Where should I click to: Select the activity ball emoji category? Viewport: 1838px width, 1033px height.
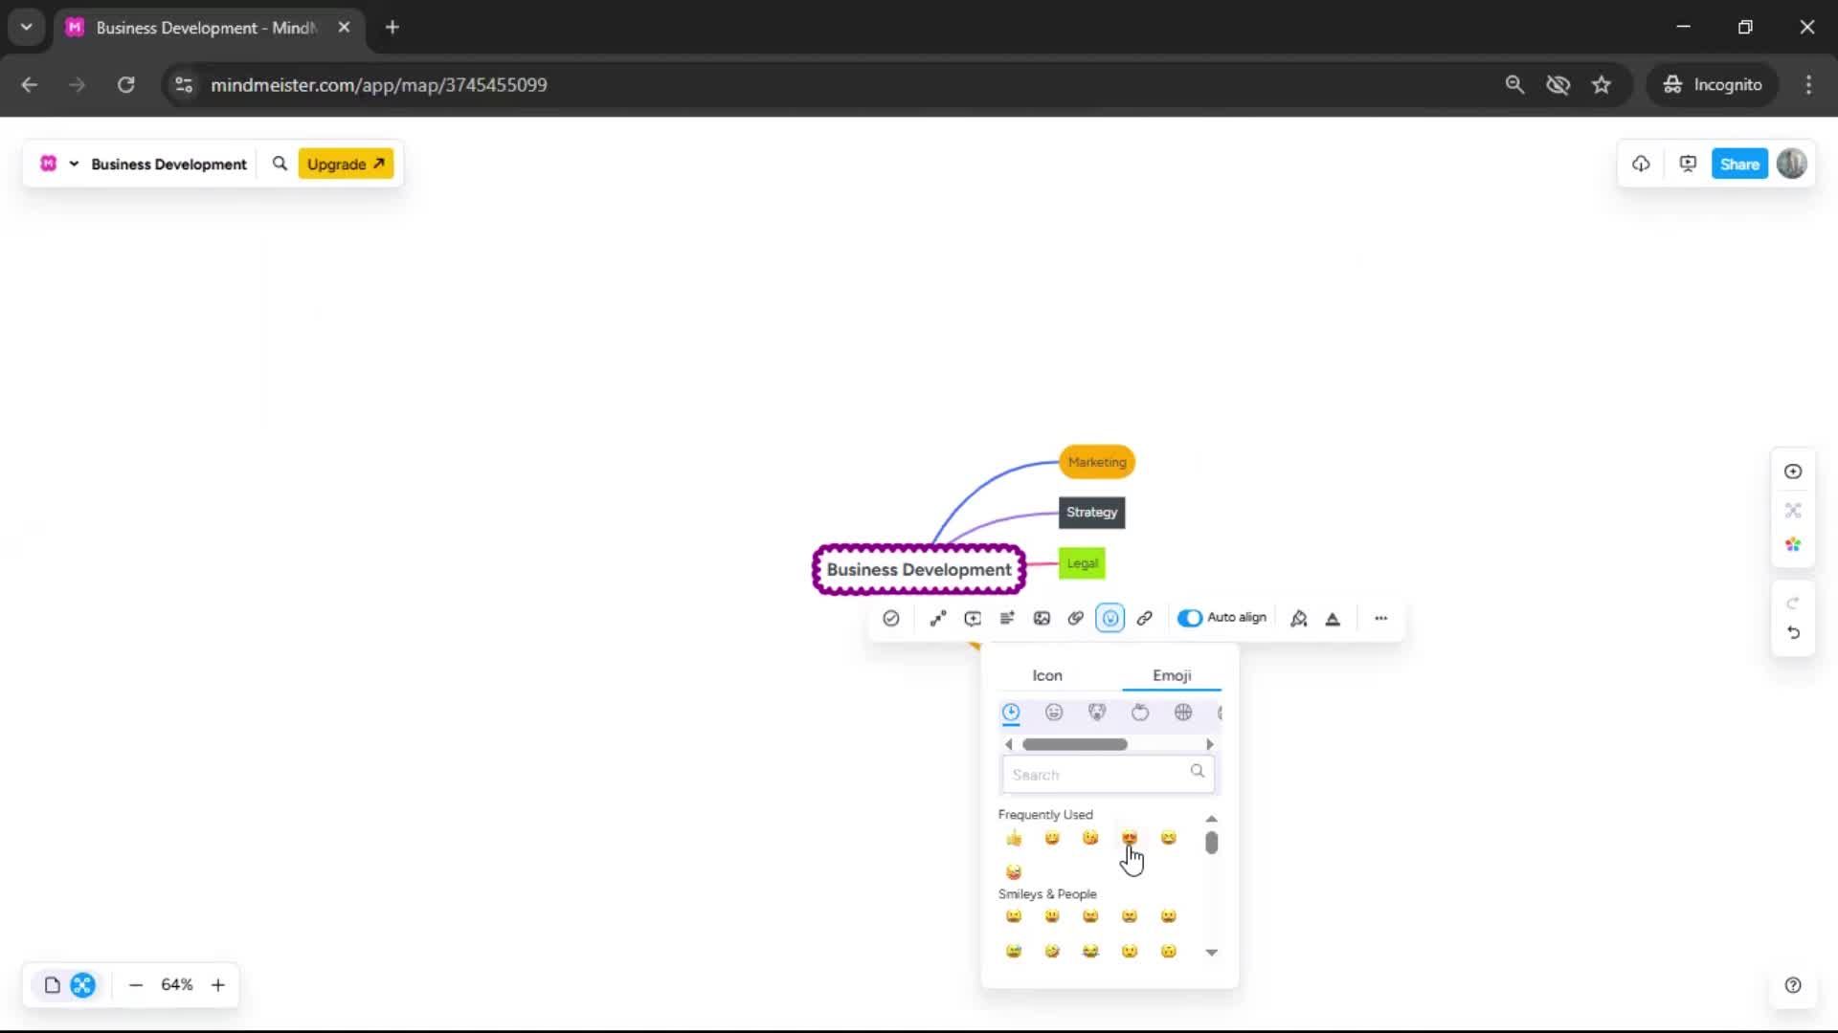click(1183, 713)
